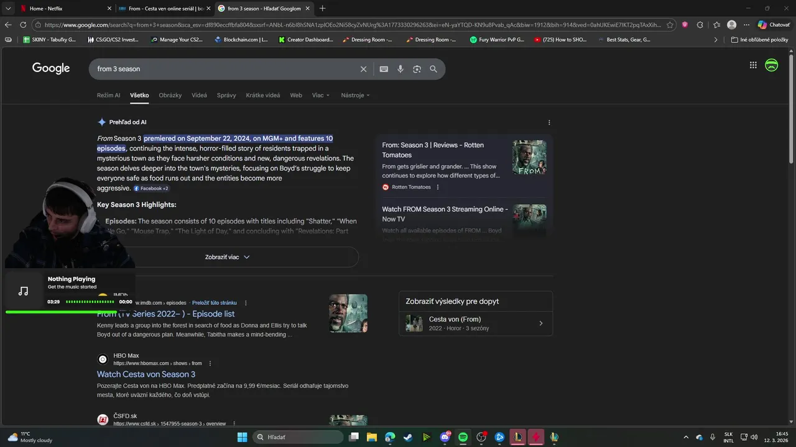The height and width of the screenshot is (447, 796).
Task: Open Iné obľúbené položky bookmarks folder
Action: click(x=760, y=40)
